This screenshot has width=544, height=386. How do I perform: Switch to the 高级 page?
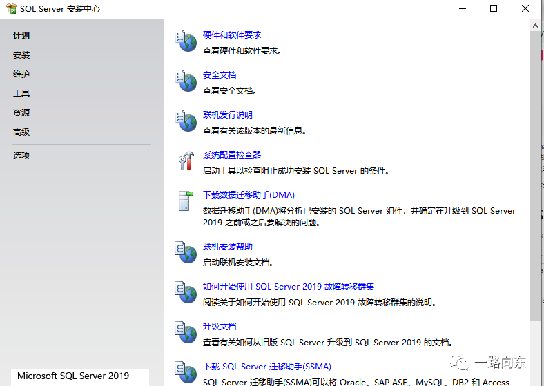21,132
